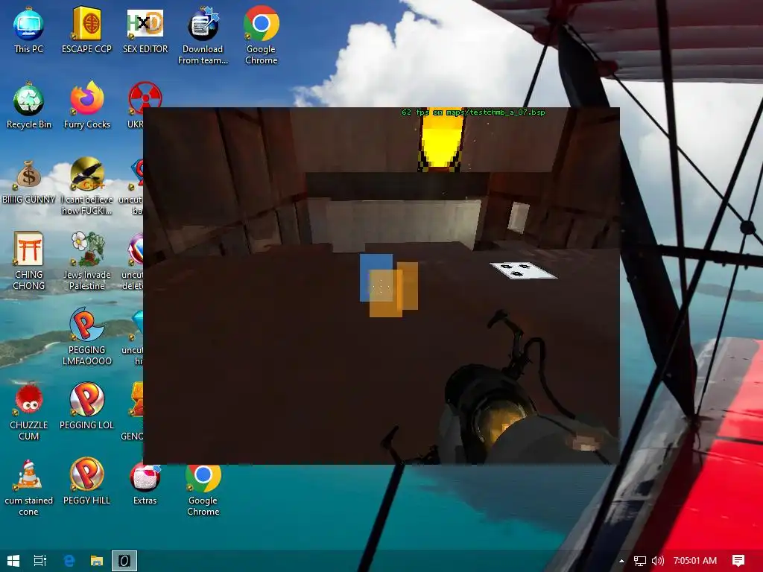Select the eagle icon labeled I cant believe
Viewport: 763px width, 572px height.
point(86,187)
